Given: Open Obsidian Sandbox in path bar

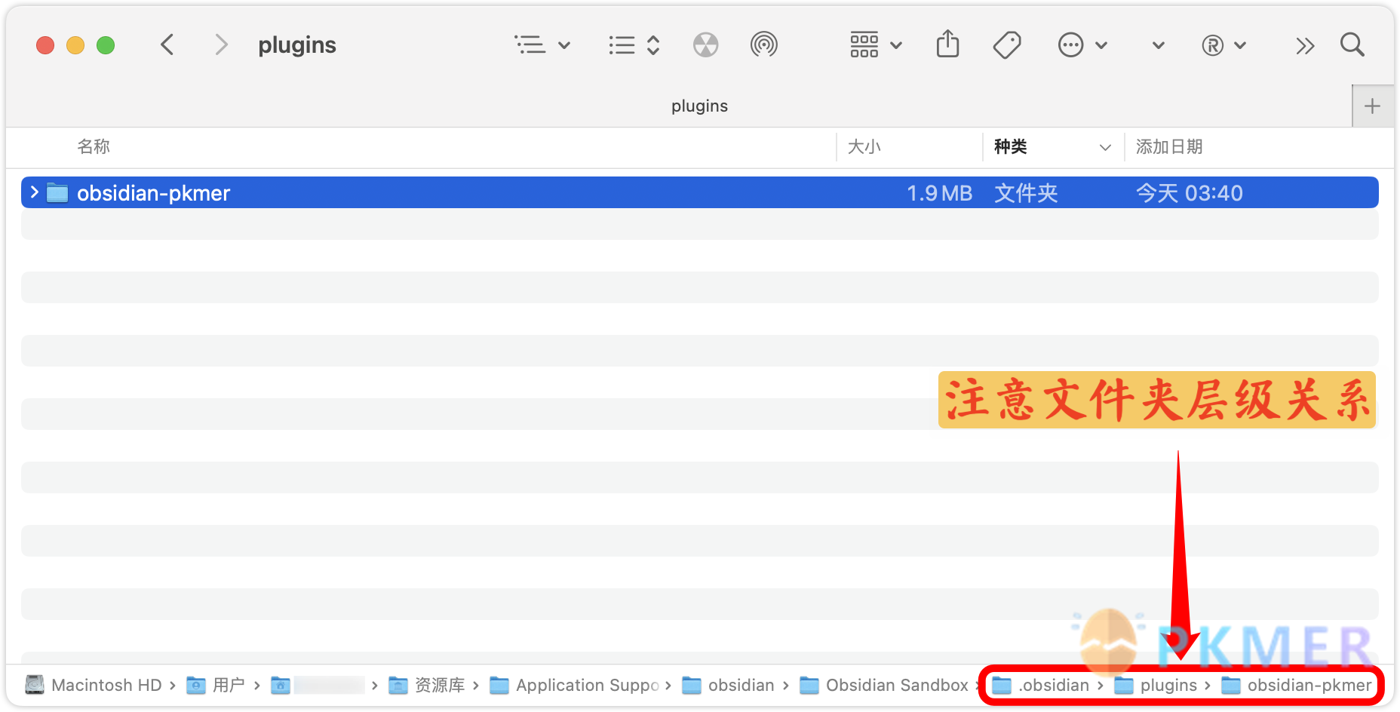Looking at the screenshot, I should click(883, 685).
